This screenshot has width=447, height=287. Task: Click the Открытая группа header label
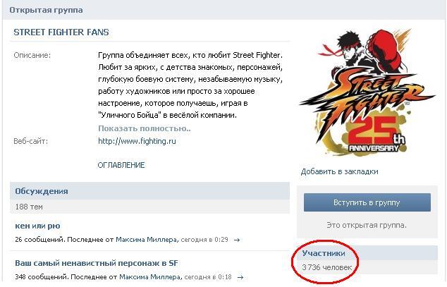tap(47, 10)
